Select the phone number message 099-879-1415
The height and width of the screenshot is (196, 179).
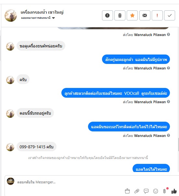tap(36, 147)
